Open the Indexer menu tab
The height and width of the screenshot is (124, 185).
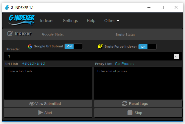(47, 21)
